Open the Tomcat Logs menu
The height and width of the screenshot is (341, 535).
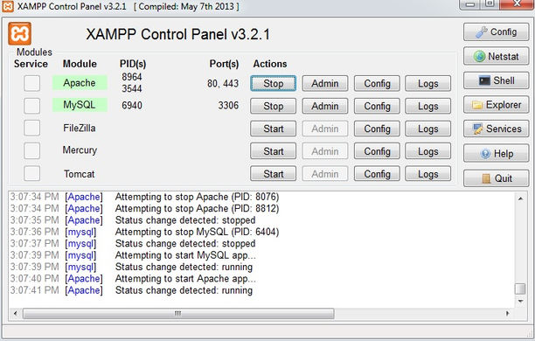pyautogui.click(x=427, y=174)
